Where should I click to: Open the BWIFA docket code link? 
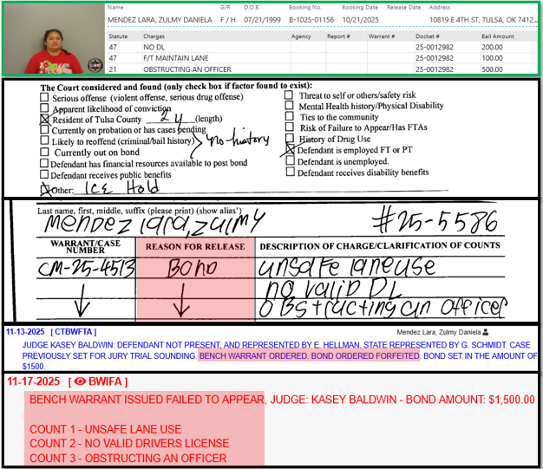click(105, 381)
